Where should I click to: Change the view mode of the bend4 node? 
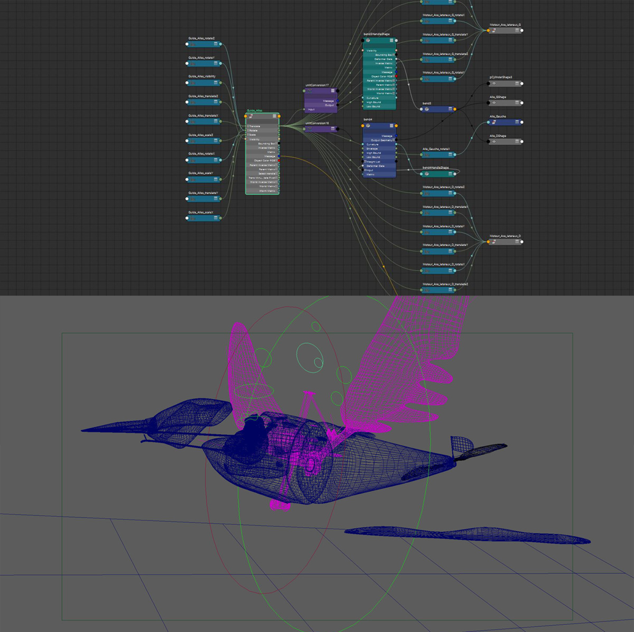click(391, 126)
